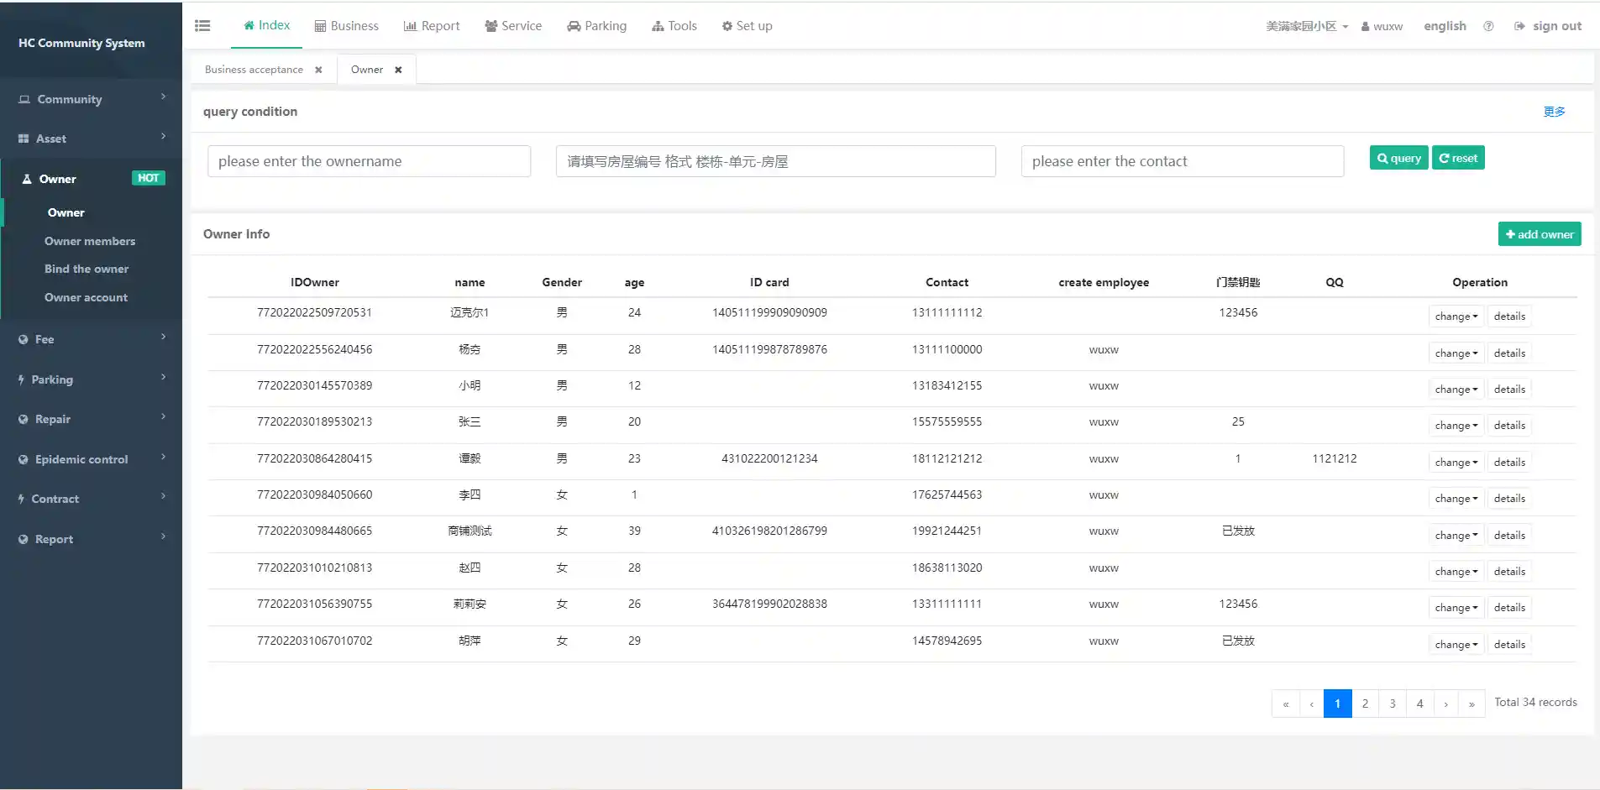Expand the Epidemic control sidebar section

pos(91,459)
